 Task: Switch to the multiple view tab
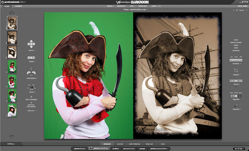point(18,6)
